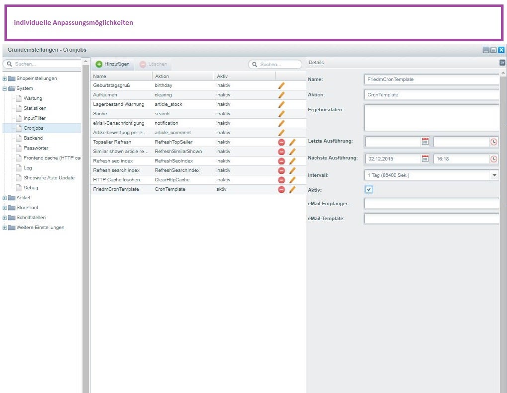Edit the Refresh search index cronjob
The width and height of the screenshot is (507, 393).
292,170
